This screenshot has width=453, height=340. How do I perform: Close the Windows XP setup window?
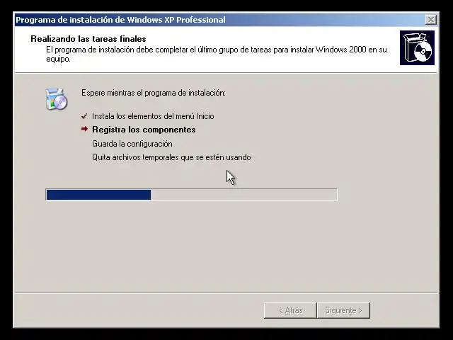coord(431,20)
